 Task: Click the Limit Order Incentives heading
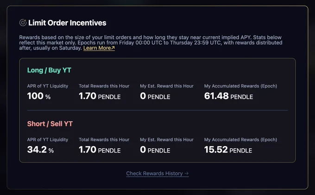(x=67, y=23)
